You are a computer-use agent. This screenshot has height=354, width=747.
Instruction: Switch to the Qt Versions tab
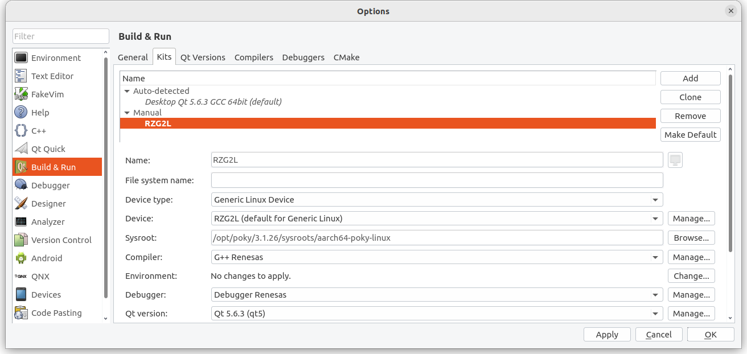(x=203, y=57)
